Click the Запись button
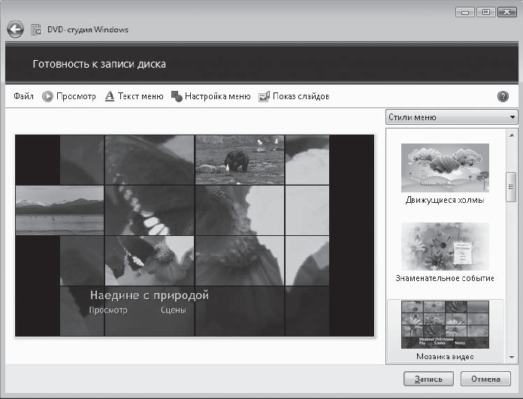523x399 pixels. point(428,379)
